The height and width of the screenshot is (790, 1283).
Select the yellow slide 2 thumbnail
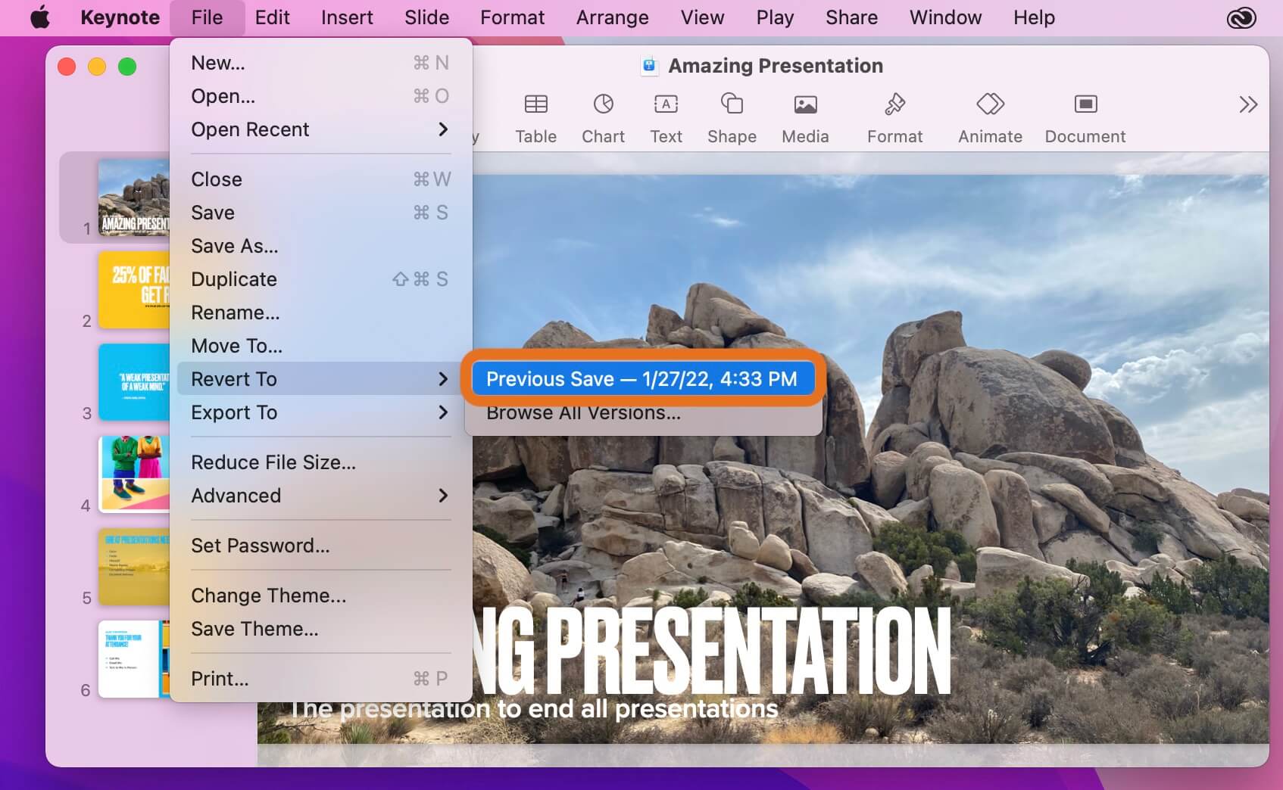(134, 290)
